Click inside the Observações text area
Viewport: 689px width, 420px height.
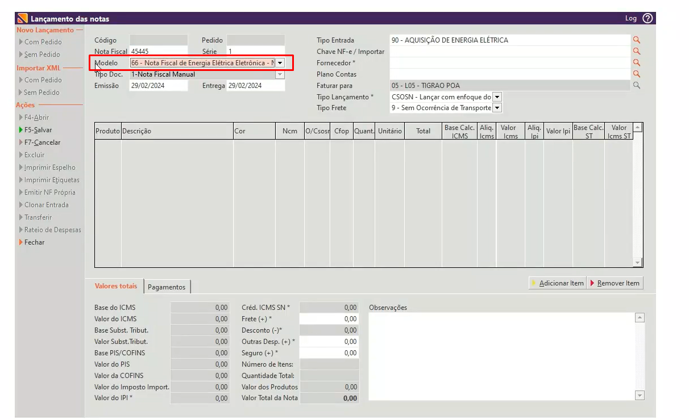pos(500,355)
